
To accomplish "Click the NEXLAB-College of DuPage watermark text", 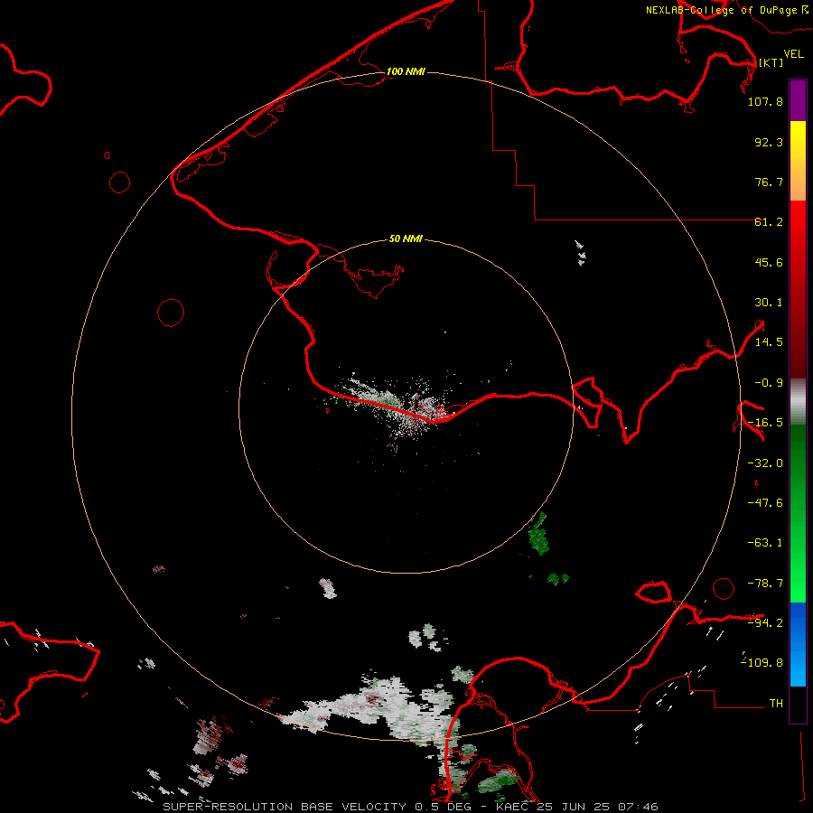I will [x=726, y=10].
